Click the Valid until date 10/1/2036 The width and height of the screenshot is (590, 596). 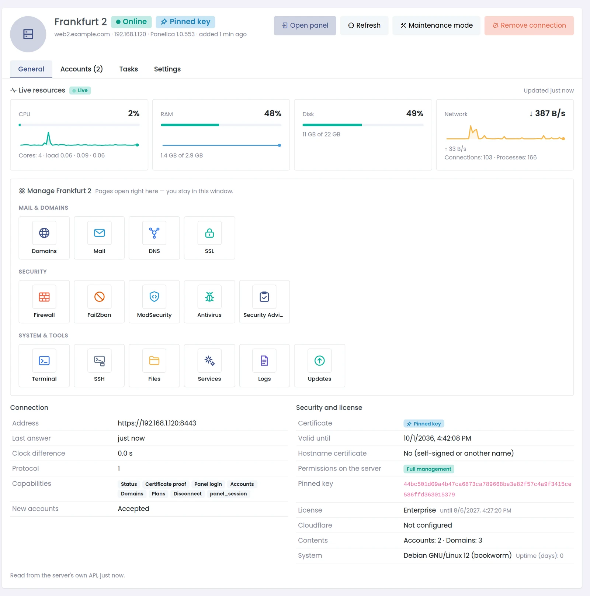pos(437,438)
